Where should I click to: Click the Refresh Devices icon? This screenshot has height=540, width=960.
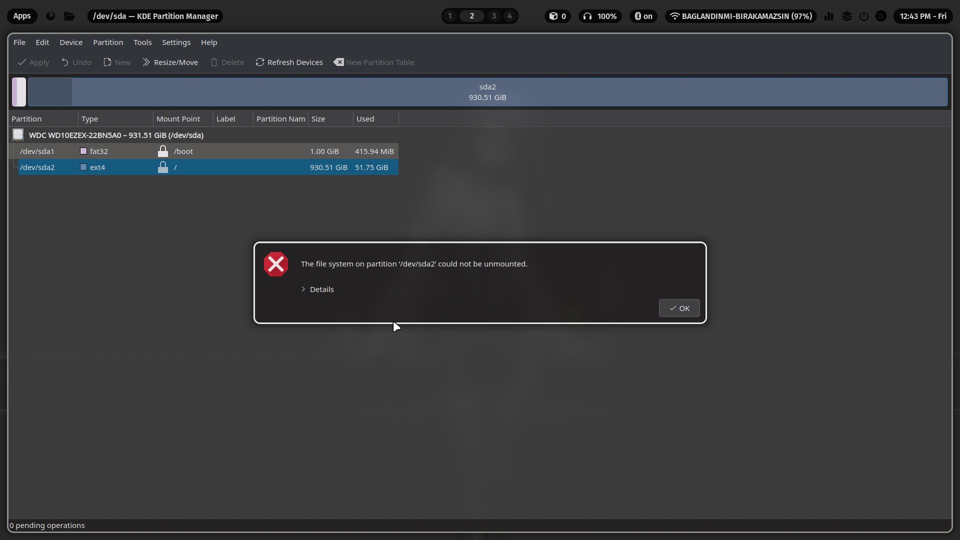260,62
